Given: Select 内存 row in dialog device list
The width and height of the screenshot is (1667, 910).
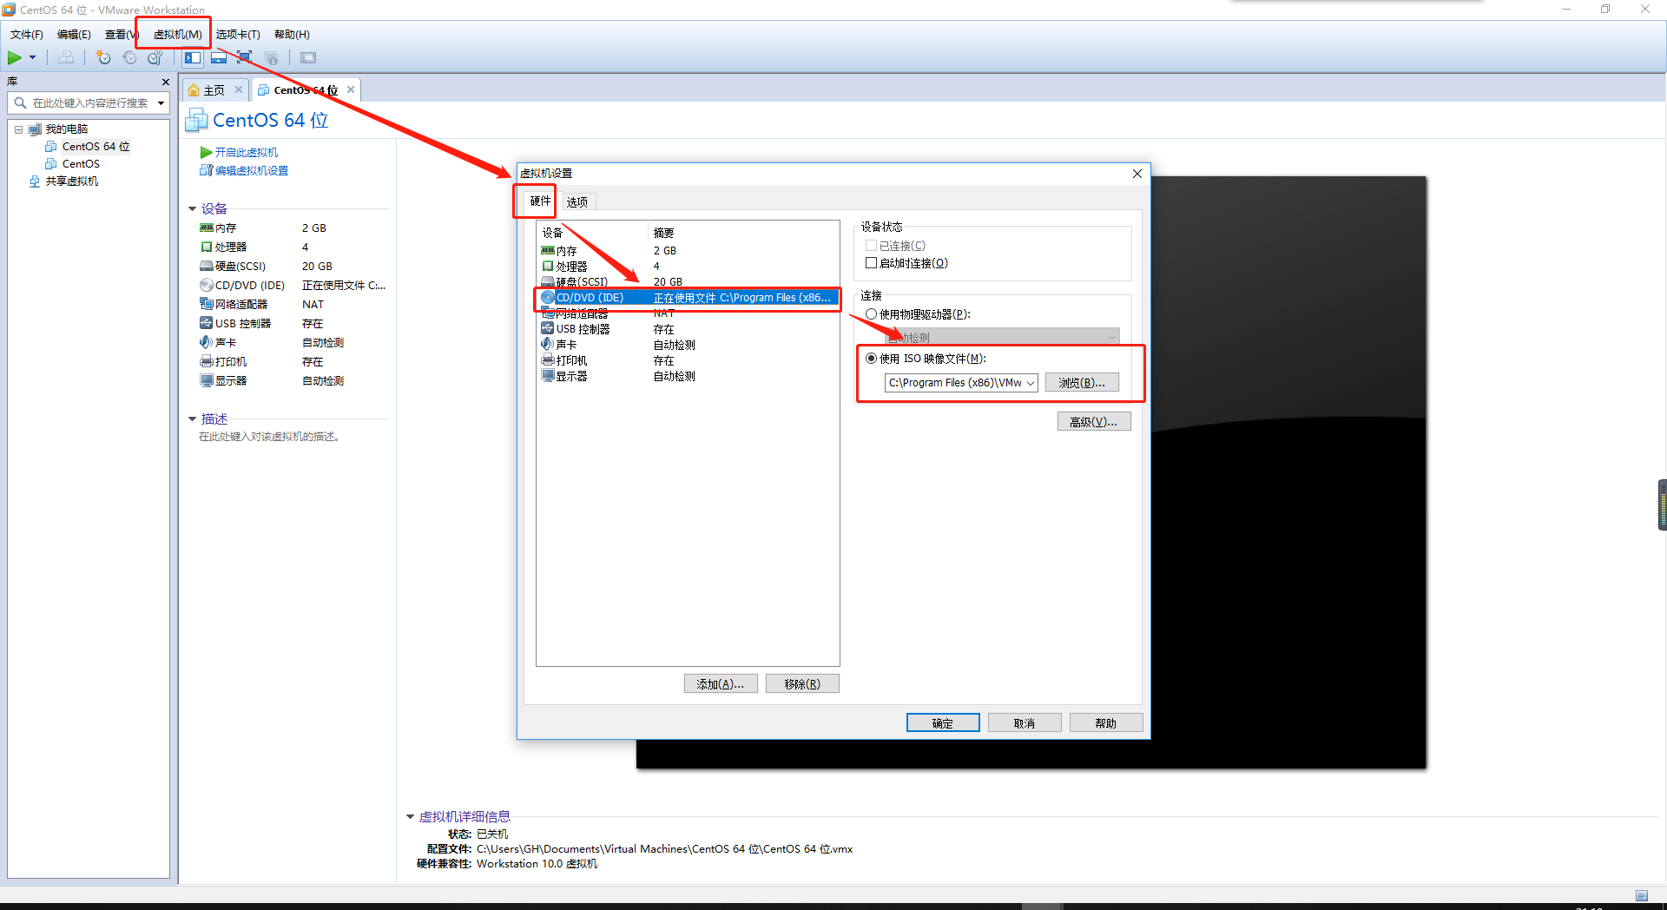Looking at the screenshot, I should (x=688, y=251).
